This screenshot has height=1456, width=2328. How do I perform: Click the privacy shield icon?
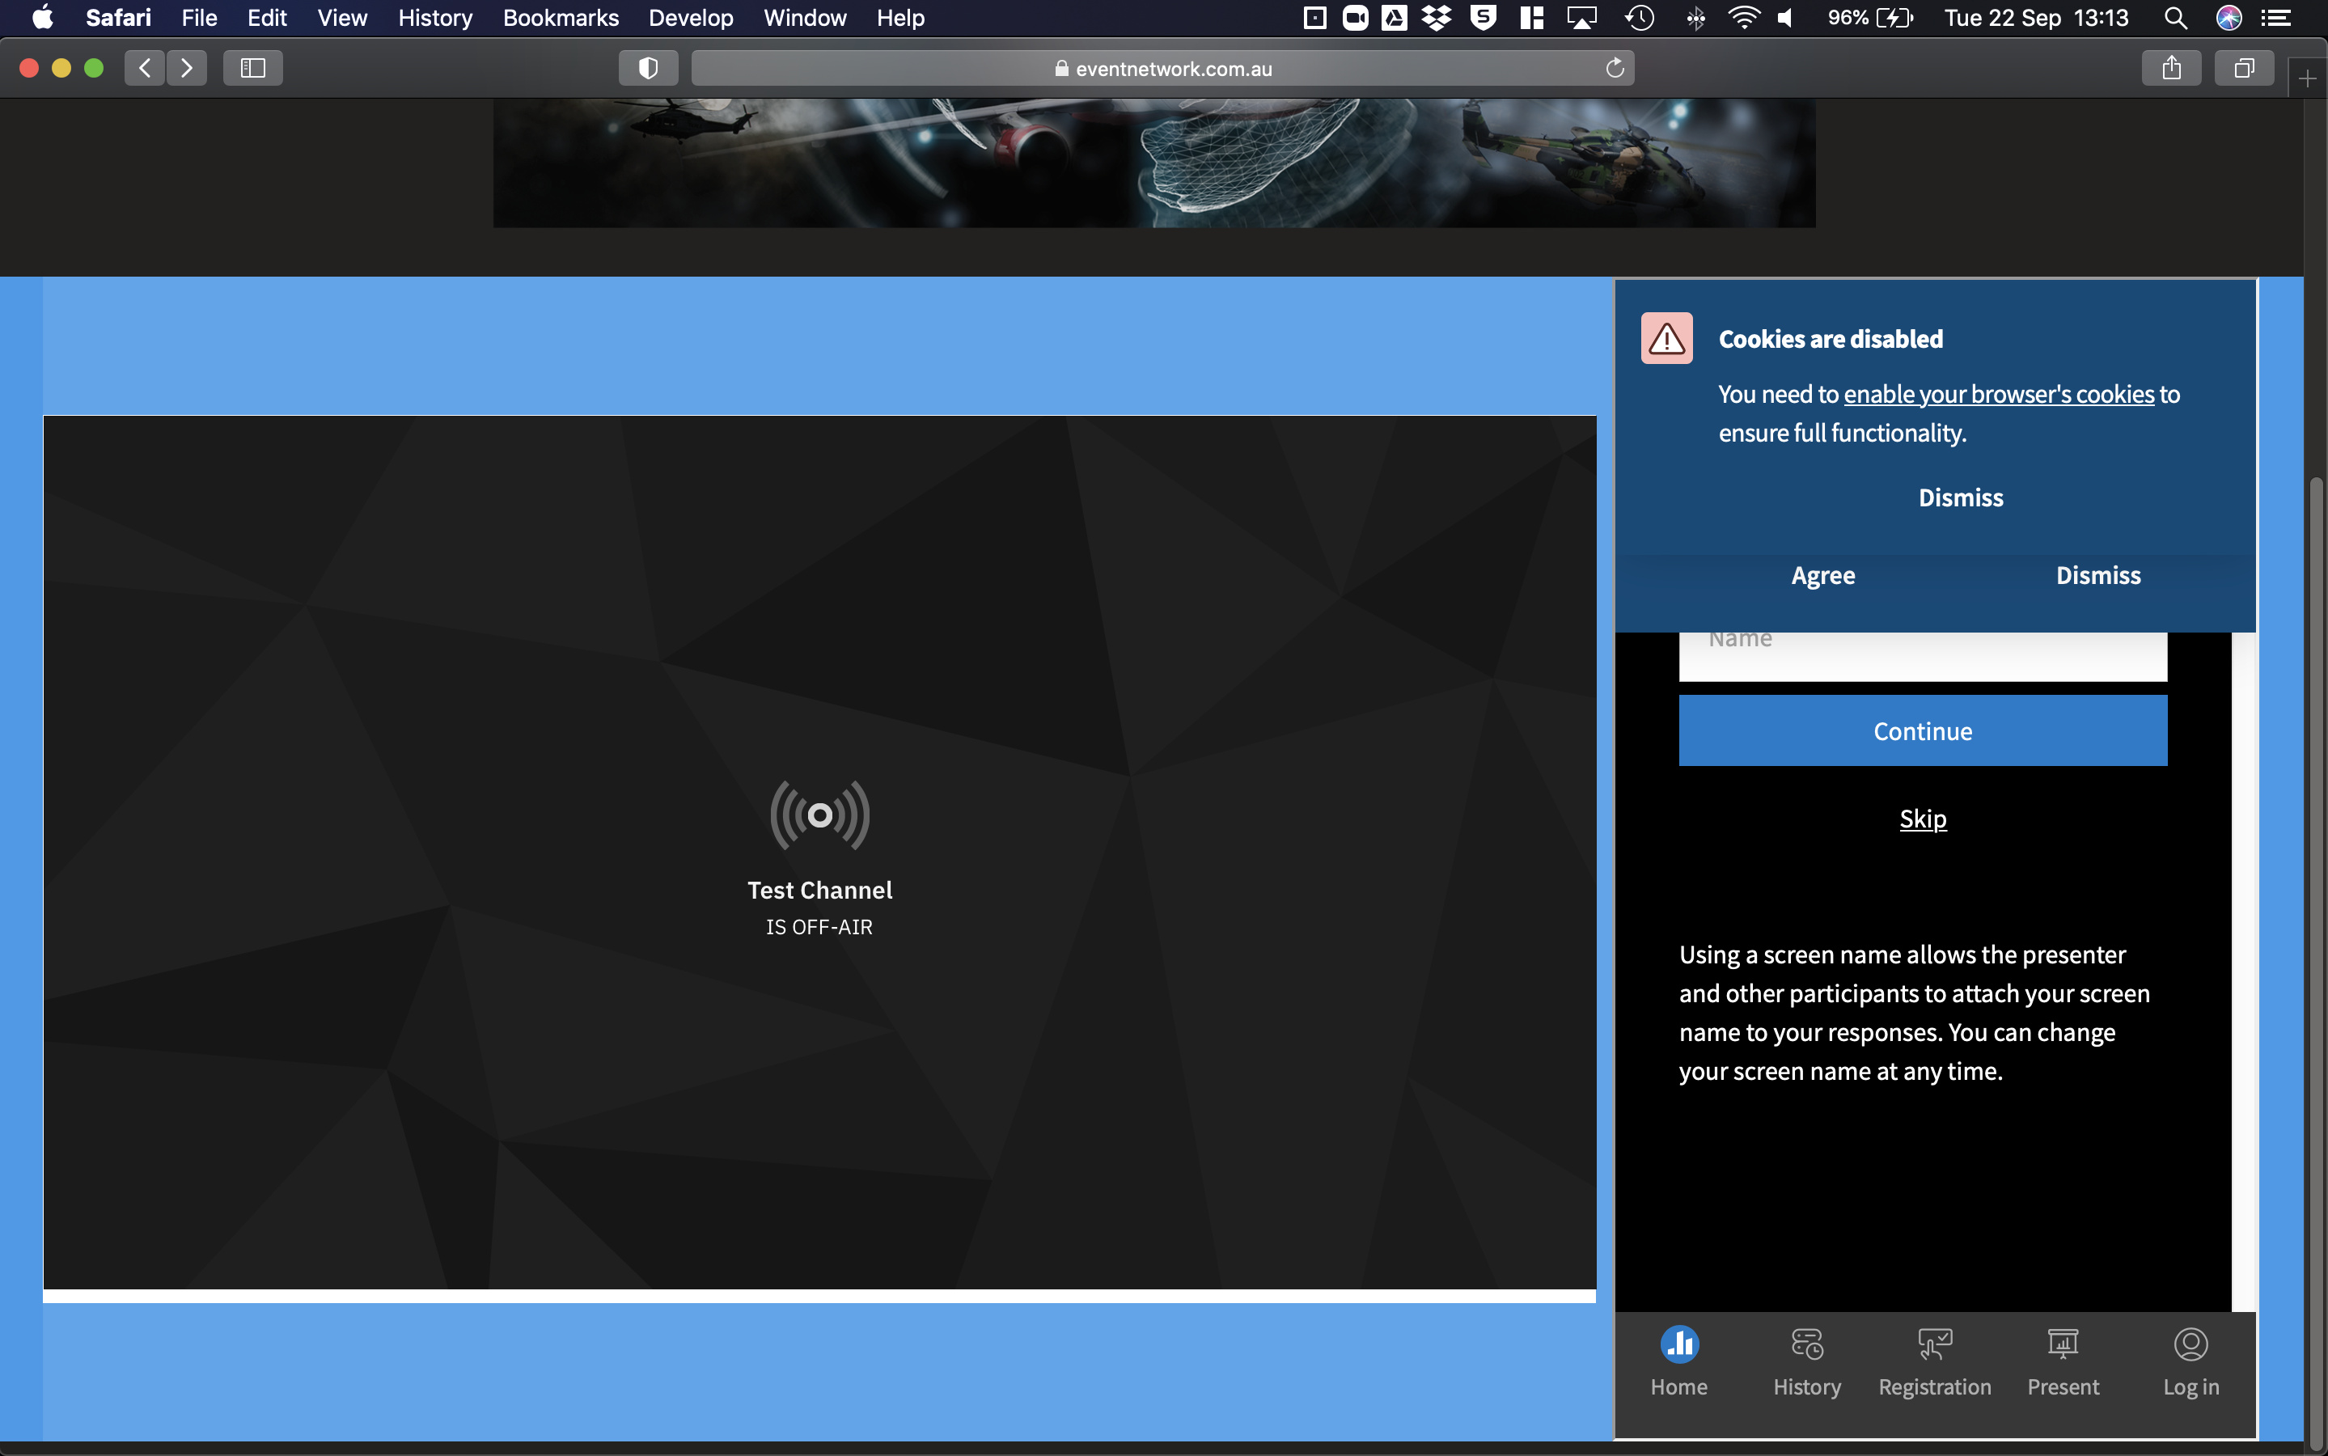pos(648,69)
